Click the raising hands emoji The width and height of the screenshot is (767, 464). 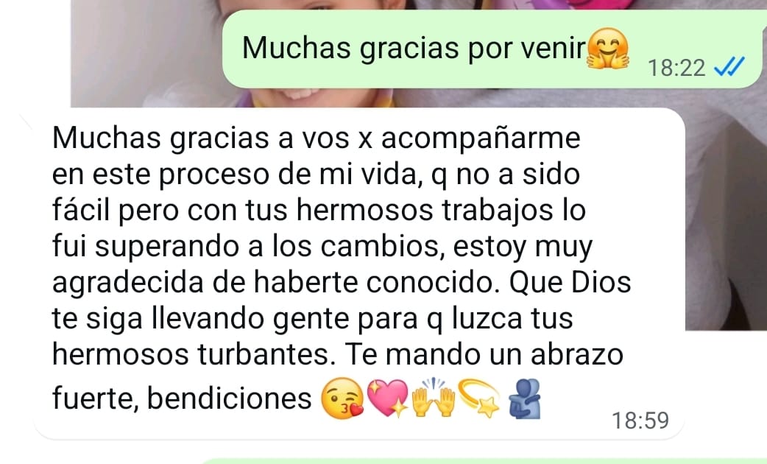coord(434,396)
